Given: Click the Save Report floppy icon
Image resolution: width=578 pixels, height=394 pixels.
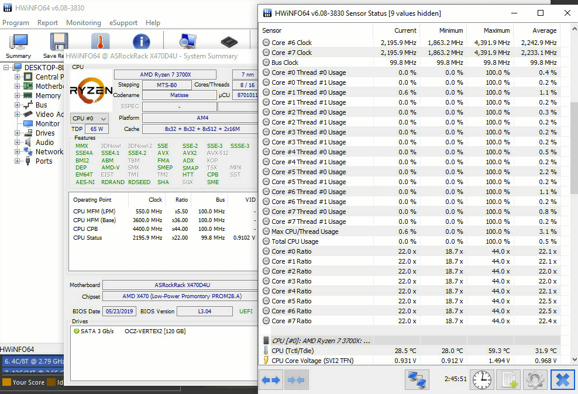Looking at the screenshot, I should [59, 42].
